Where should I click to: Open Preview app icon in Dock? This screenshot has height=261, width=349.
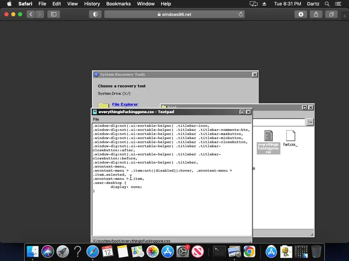click(234, 251)
